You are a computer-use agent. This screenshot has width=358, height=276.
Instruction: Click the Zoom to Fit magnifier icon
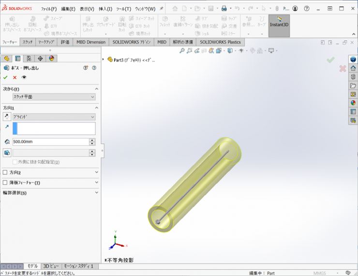tap(182, 51)
